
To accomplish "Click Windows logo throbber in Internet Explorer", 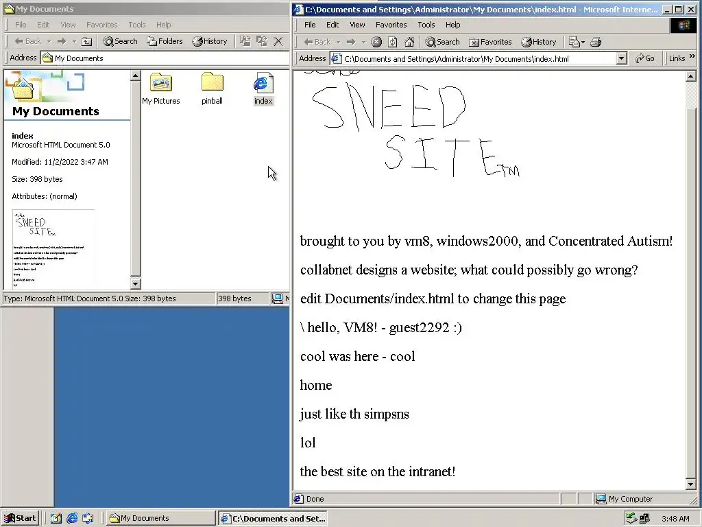I will pos(683,25).
